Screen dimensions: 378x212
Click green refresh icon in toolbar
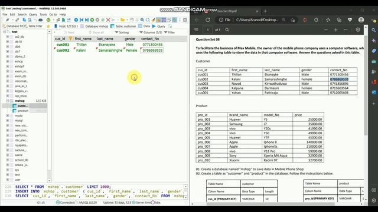[x=48, y=20]
